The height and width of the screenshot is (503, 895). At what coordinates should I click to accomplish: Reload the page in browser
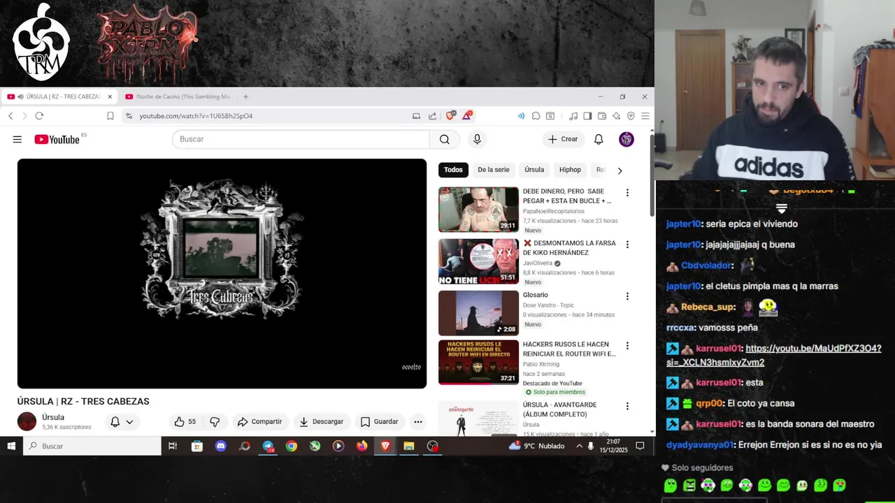(x=39, y=116)
